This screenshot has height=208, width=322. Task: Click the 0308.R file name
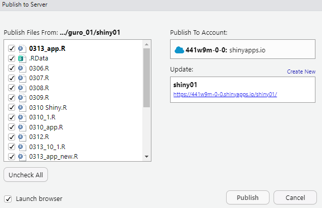pyautogui.click(x=39, y=88)
